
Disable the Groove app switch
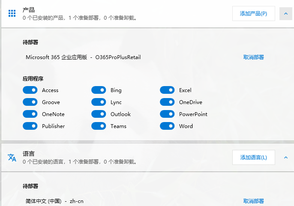(30, 102)
